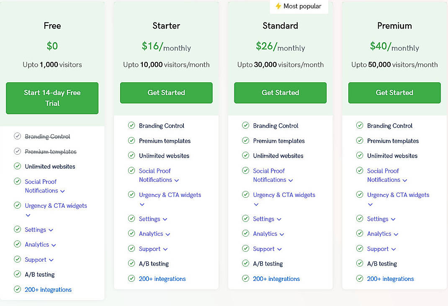
Task: Expand Analytics chevron in the Standard plan
Action: (282, 235)
